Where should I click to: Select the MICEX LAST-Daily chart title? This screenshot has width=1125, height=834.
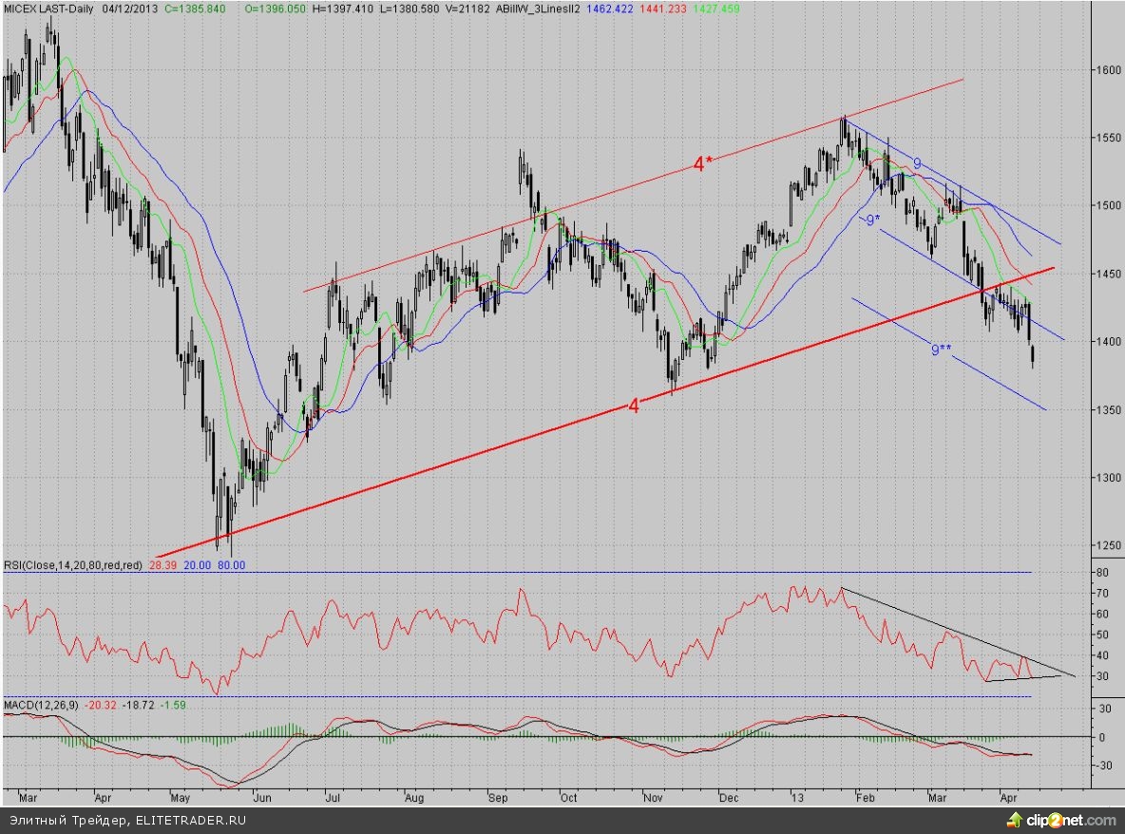point(48,8)
